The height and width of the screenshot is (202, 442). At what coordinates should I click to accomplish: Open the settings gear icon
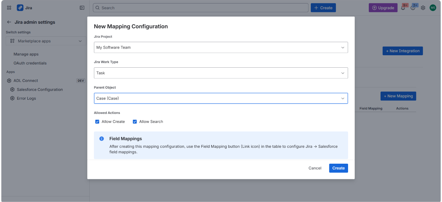pos(423,8)
